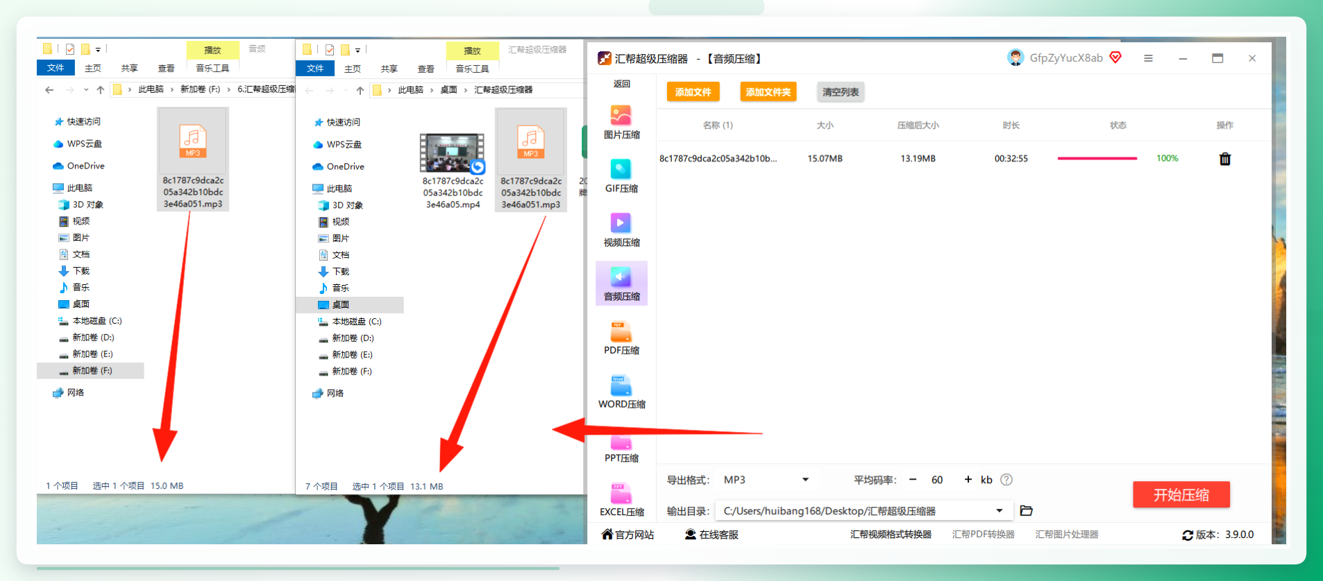Click the red VIP heart badge
This screenshot has height=581, width=1323.
(1115, 58)
